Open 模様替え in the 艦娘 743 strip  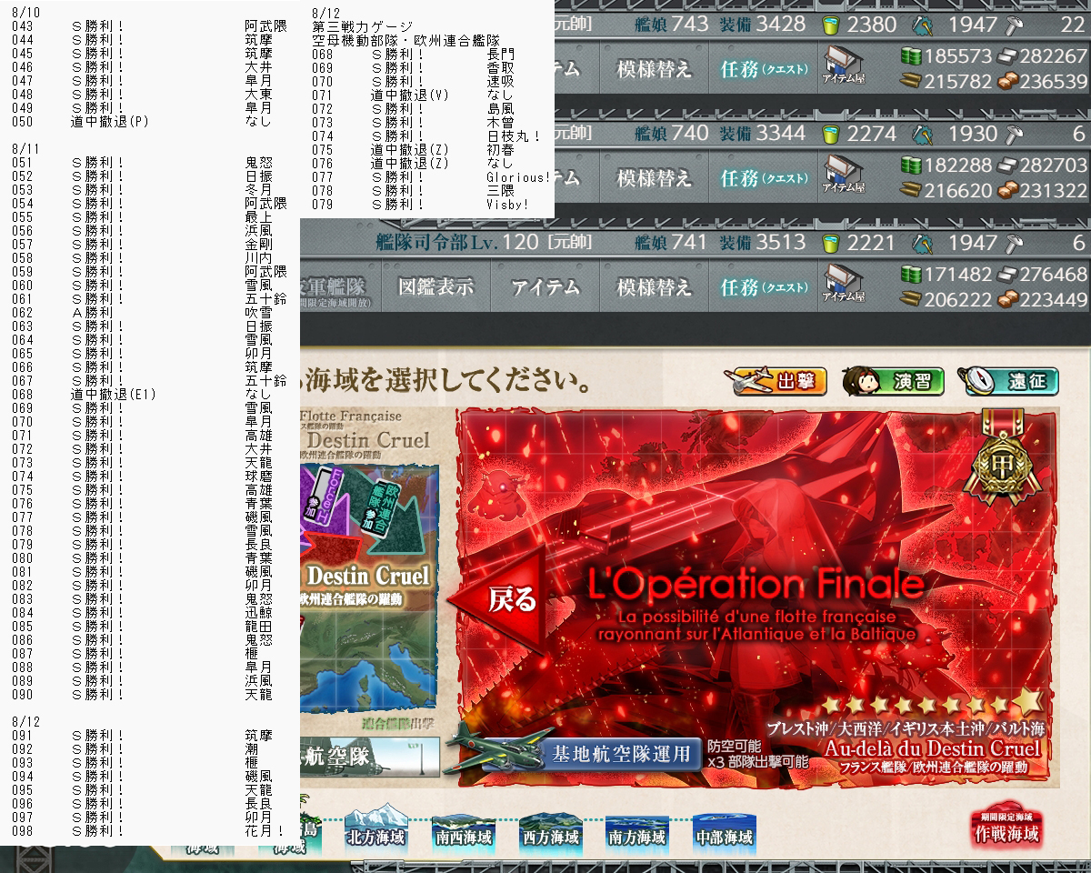pyautogui.click(x=655, y=69)
